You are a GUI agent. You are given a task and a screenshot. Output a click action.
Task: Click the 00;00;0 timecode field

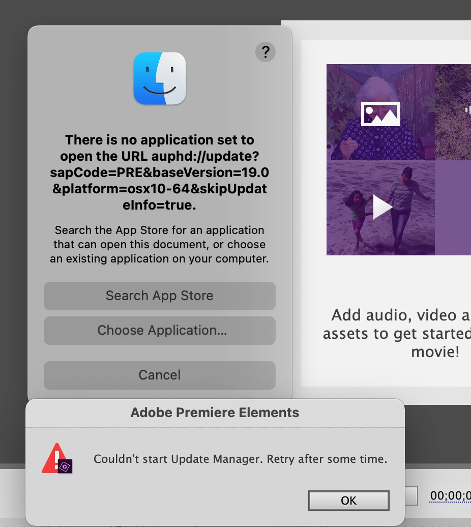pyautogui.click(x=450, y=495)
